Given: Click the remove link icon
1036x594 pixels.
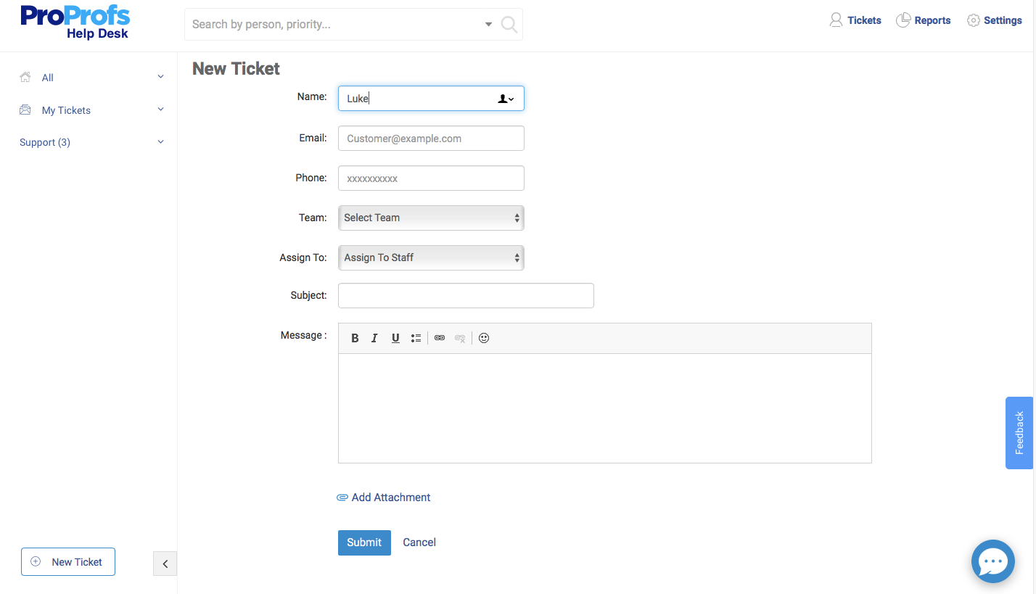Looking at the screenshot, I should coord(460,338).
